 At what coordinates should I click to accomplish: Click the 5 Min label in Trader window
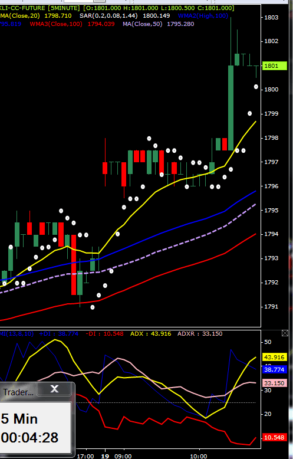click(19, 419)
